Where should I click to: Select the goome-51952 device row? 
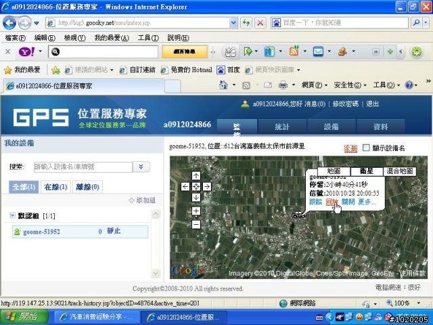pos(80,232)
